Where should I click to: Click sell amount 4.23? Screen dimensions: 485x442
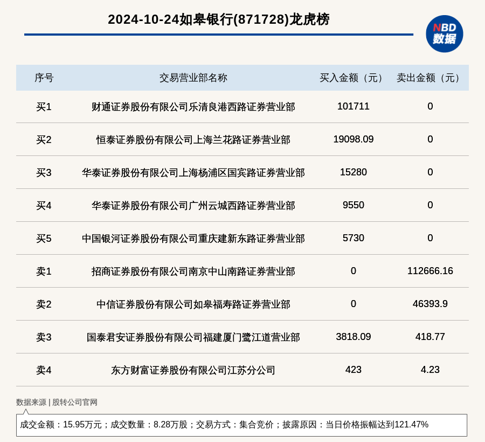(x=430, y=370)
